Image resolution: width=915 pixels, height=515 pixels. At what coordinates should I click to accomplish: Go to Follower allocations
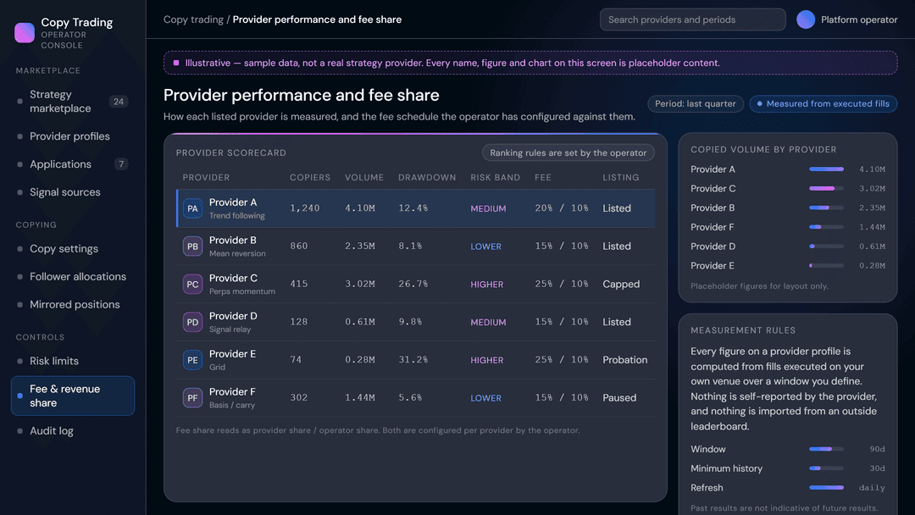pos(72,277)
